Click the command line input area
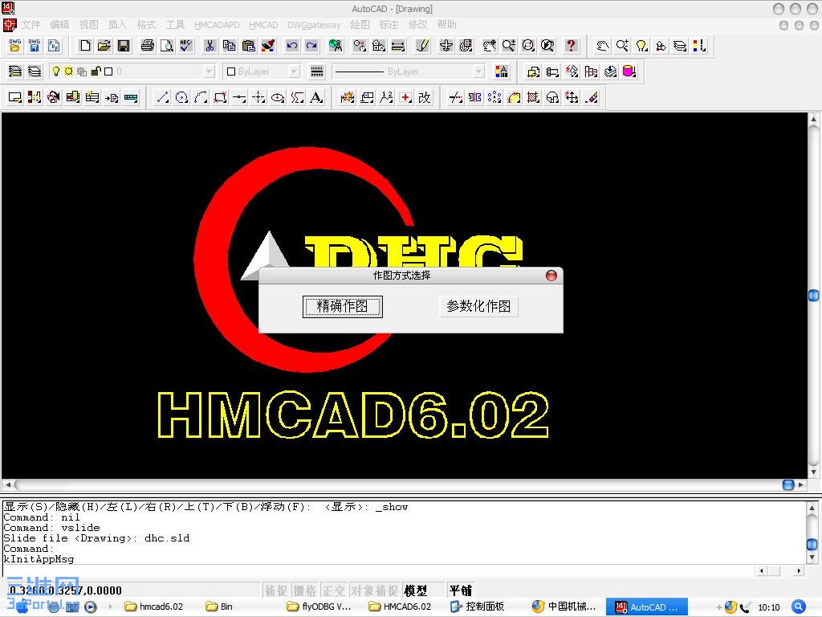 [377, 570]
